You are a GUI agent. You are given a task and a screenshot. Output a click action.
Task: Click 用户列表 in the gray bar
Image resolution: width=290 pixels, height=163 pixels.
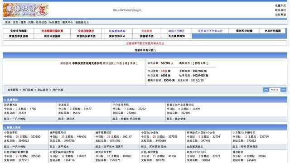58,90
